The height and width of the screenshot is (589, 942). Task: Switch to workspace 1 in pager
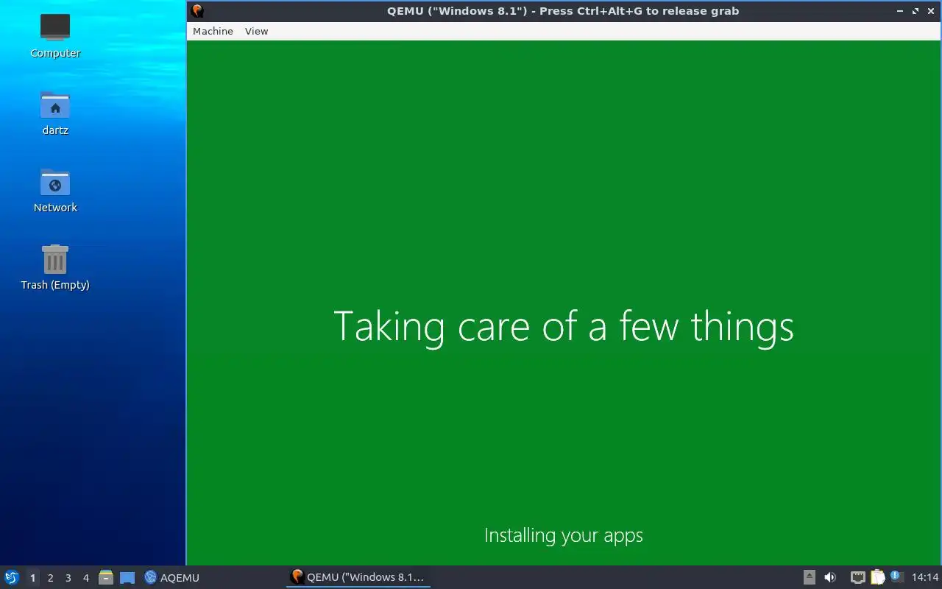point(32,578)
